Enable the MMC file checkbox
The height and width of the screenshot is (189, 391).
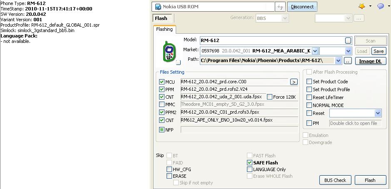click(x=162, y=104)
